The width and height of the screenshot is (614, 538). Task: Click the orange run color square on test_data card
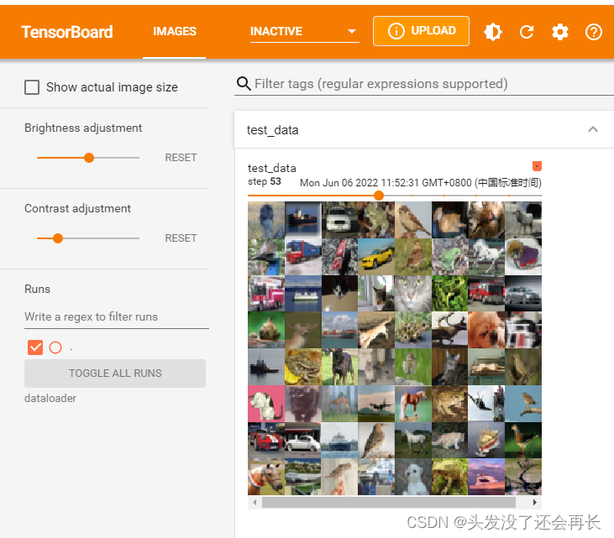click(537, 166)
